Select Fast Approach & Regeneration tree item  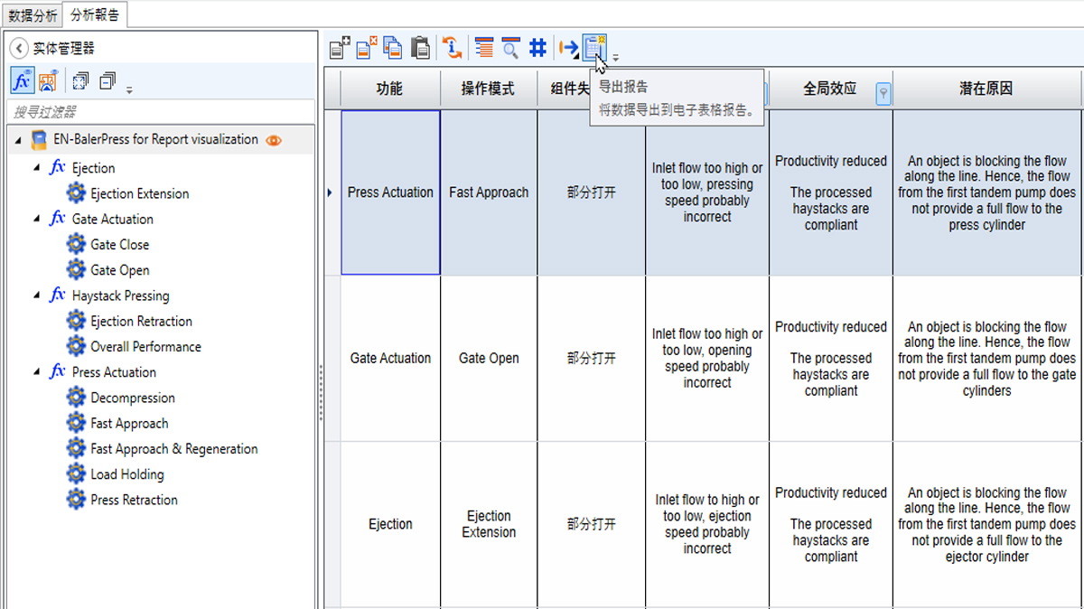point(174,449)
